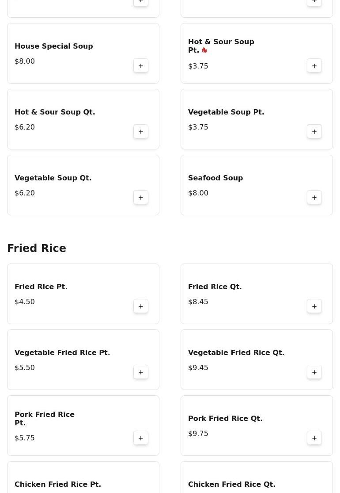Open Vegetable Fried Rice Qt. item title
Screen dimensions: 340x493
point(236,352)
